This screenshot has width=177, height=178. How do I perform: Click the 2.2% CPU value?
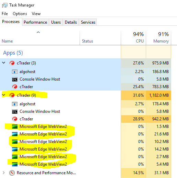139,72
